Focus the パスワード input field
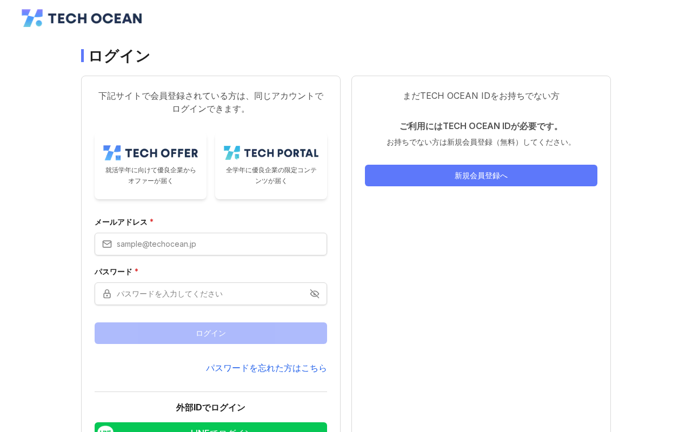The height and width of the screenshot is (432, 692). pos(211,294)
